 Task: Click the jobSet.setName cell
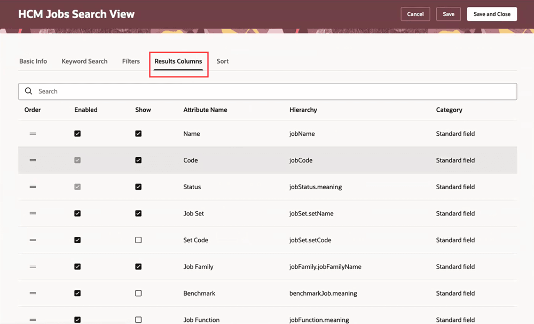pos(312,213)
